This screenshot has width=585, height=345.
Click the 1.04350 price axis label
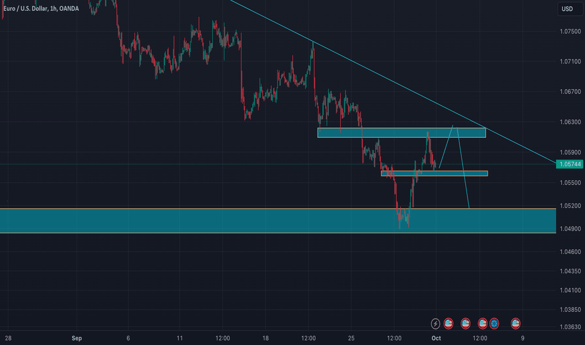point(570,271)
